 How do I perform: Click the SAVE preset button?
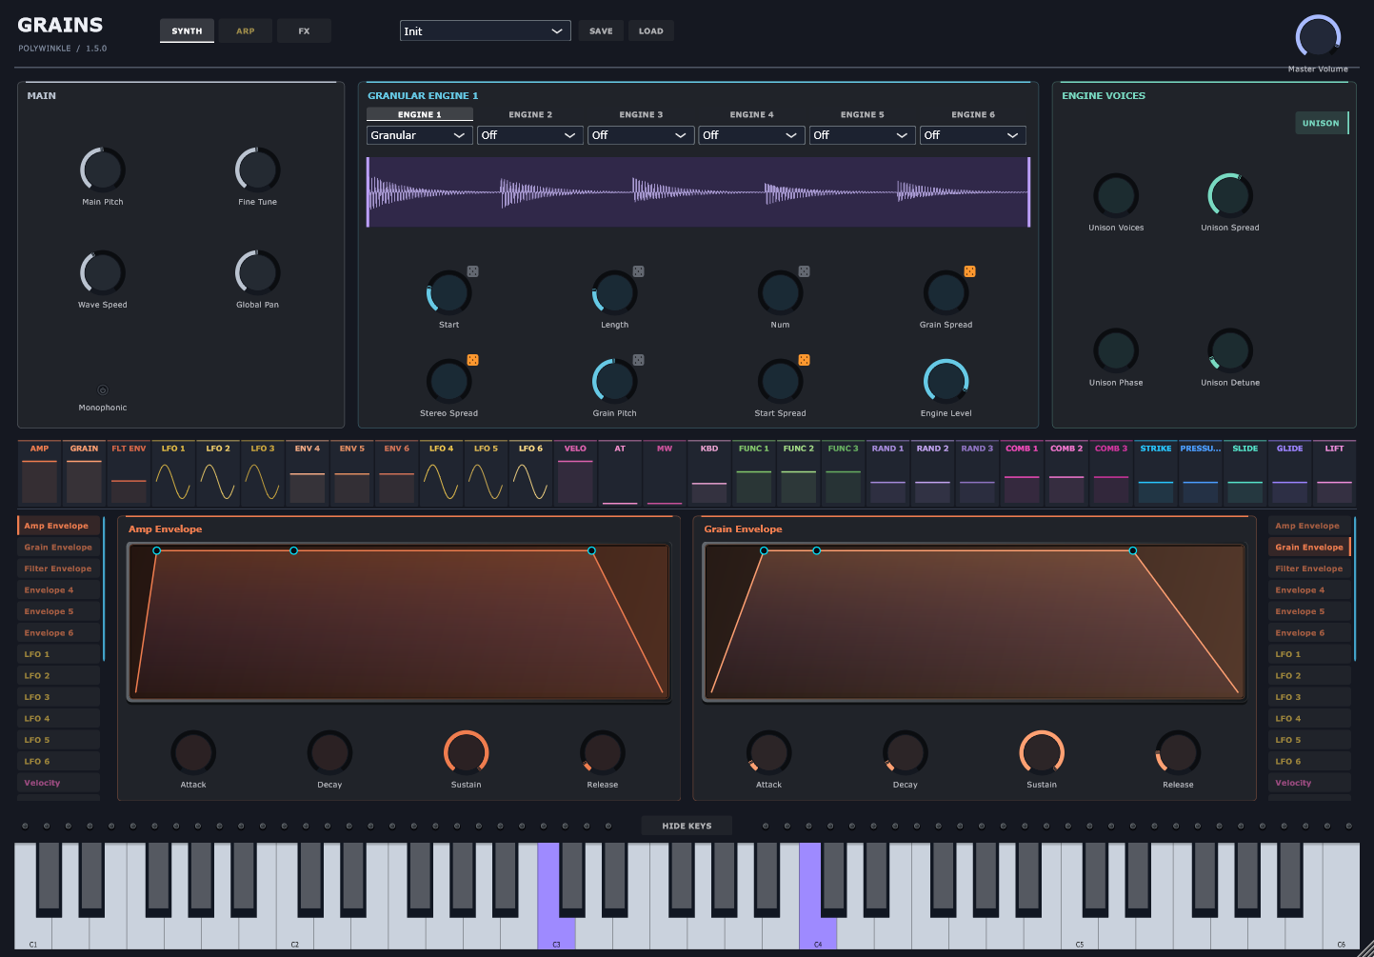pyautogui.click(x=601, y=30)
